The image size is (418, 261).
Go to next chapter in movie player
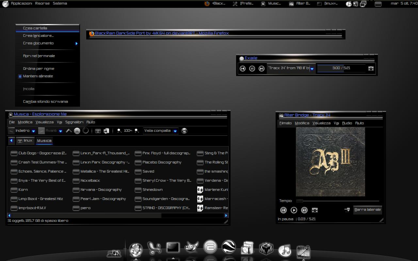coord(304,210)
